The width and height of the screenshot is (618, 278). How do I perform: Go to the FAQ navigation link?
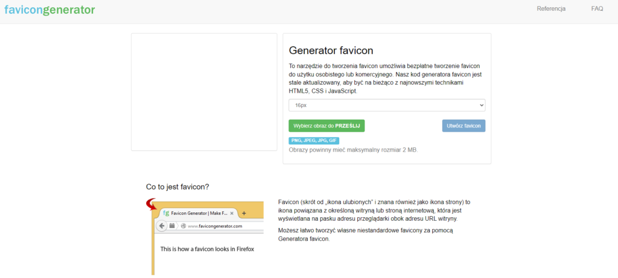coord(597,8)
